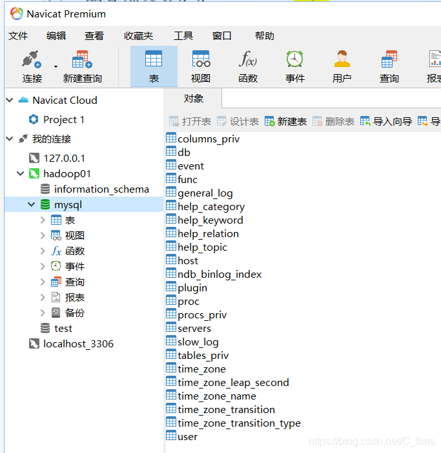Select the View (视图) toolbar icon
The image size is (441, 453).
201,59
